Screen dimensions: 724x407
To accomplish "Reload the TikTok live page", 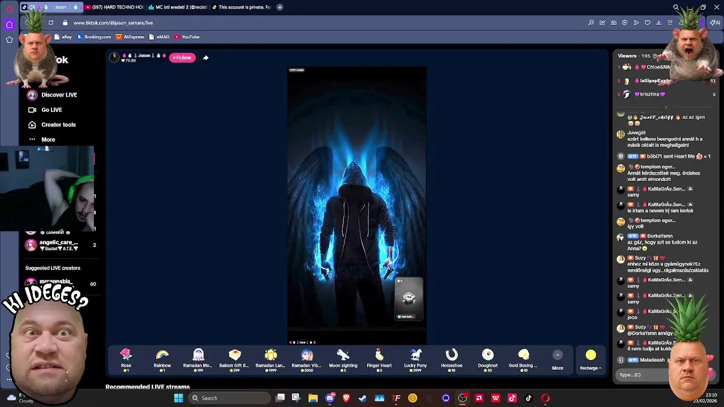I will 51,23.
